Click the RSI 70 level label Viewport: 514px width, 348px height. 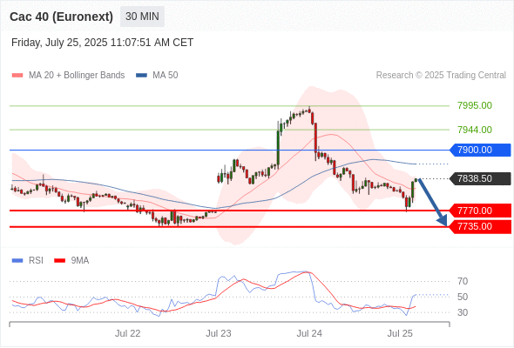(x=463, y=281)
